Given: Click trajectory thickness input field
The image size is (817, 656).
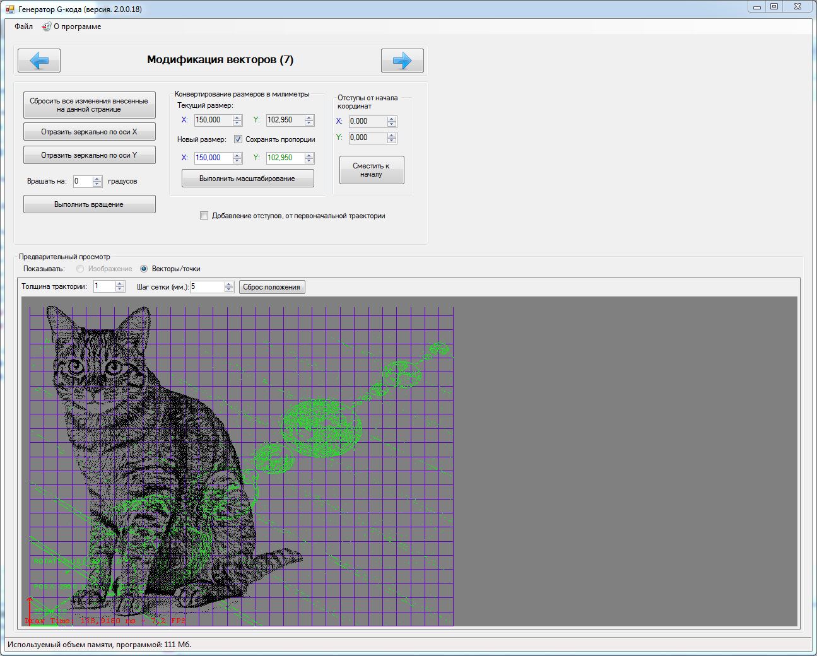Looking at the screenshot, I should tap(104, 286).
